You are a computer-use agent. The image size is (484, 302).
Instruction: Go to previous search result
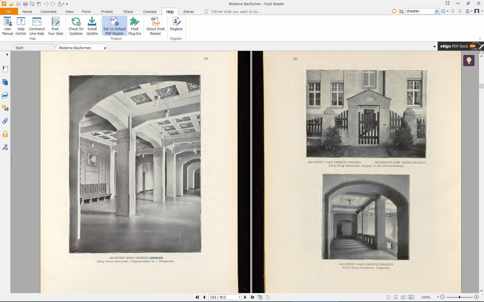tap(453, 11)
